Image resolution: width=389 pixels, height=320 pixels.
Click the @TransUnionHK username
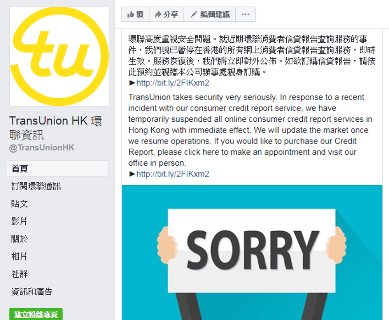(42, 148)
